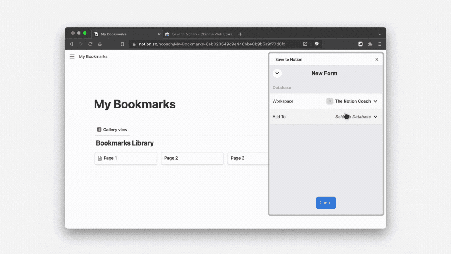The width and height of the screenshot is (451, 254).
Task: Switch to Save to Notion Chrome Web Store tab
Action: tap(199, 34)
